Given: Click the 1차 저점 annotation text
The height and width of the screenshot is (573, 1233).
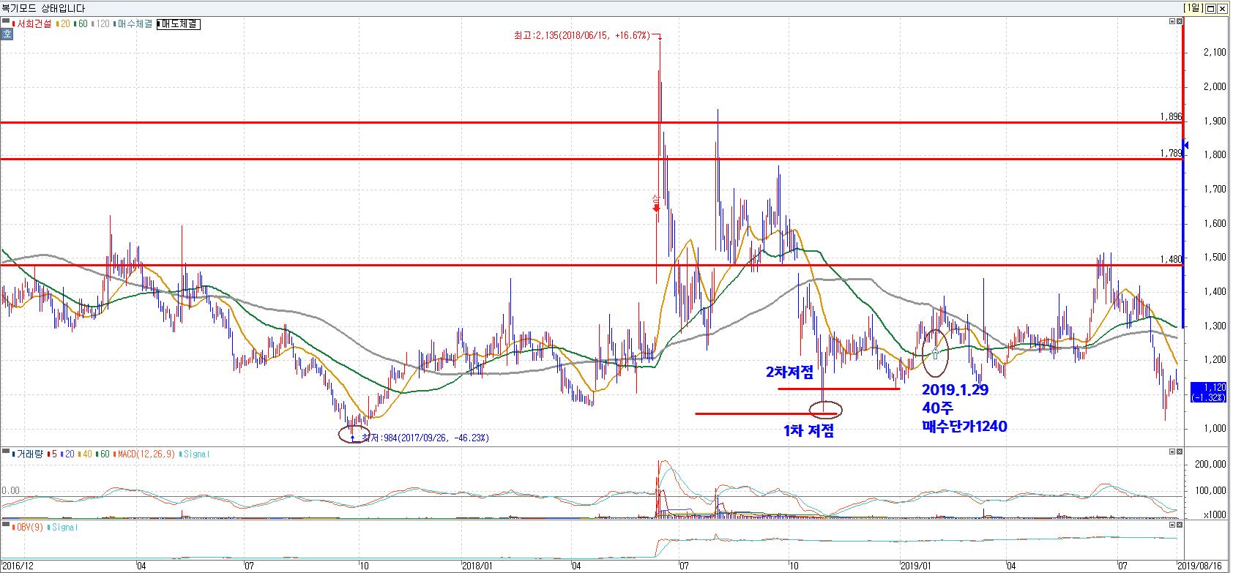Looking at the screenshot, I should click(x=808, y=431).
